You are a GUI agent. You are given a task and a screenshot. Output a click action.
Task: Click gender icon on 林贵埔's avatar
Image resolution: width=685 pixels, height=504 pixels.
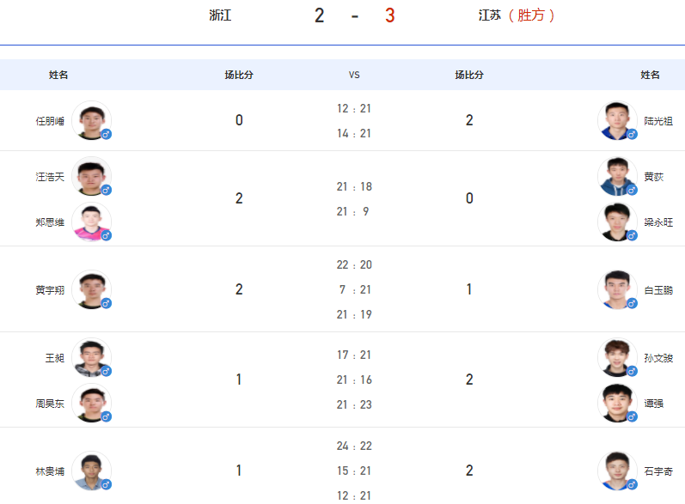pyautogui.click(x=107, y=484)
